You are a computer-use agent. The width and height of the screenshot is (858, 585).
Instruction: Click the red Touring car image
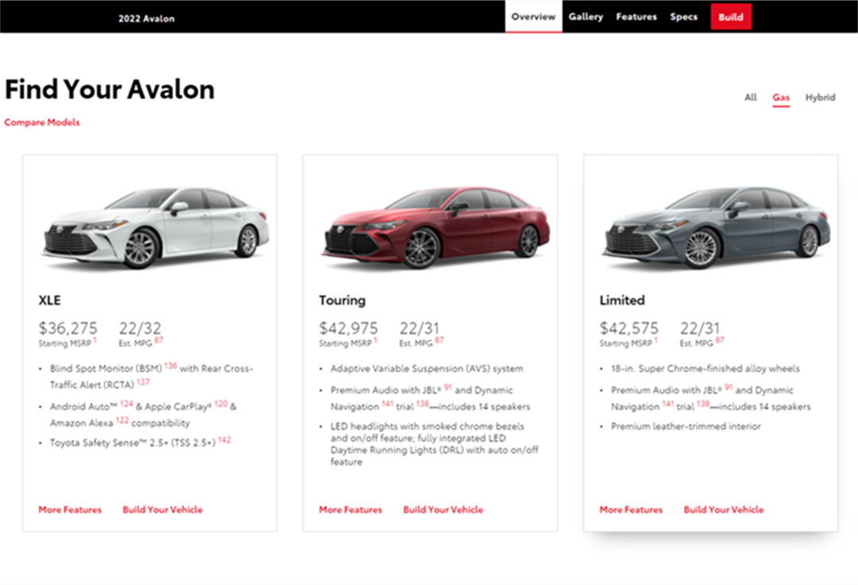[x=435, y=227]
